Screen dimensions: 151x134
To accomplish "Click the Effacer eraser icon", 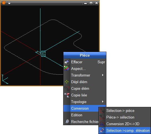I will pos(67,62).
